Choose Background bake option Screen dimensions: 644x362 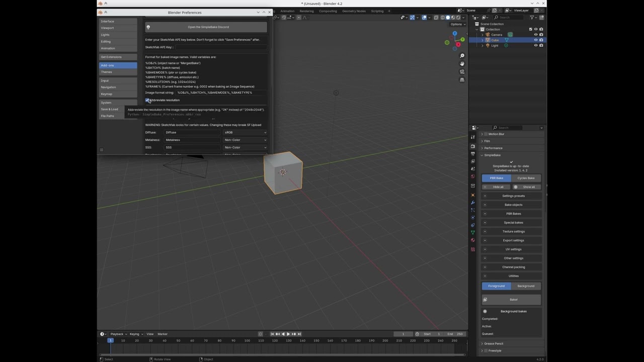point(526,286)
